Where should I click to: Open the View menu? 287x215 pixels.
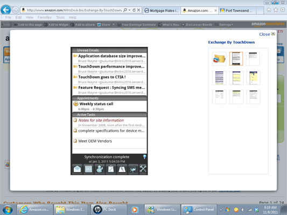click(30, 17)
